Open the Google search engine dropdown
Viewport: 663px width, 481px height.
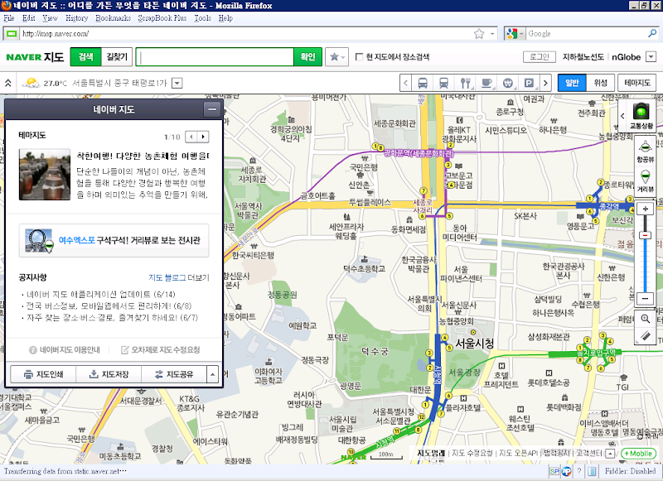point(515,34)
